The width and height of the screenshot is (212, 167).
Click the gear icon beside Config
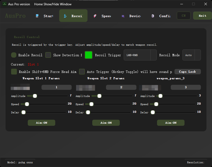coord(153,16)
